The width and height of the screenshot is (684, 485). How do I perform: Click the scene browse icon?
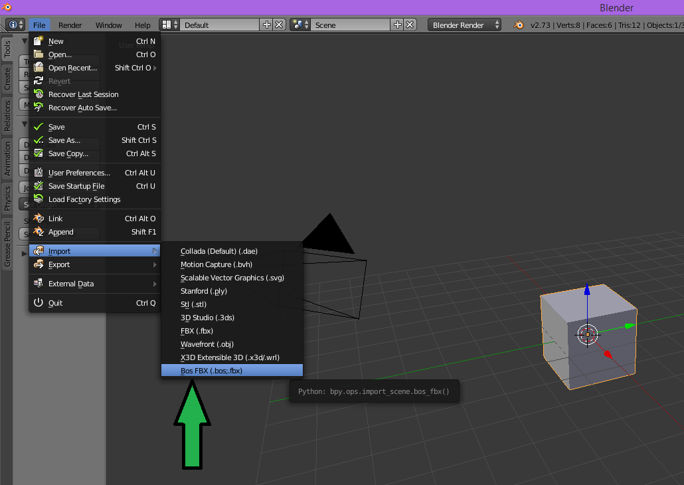[300, 25]
